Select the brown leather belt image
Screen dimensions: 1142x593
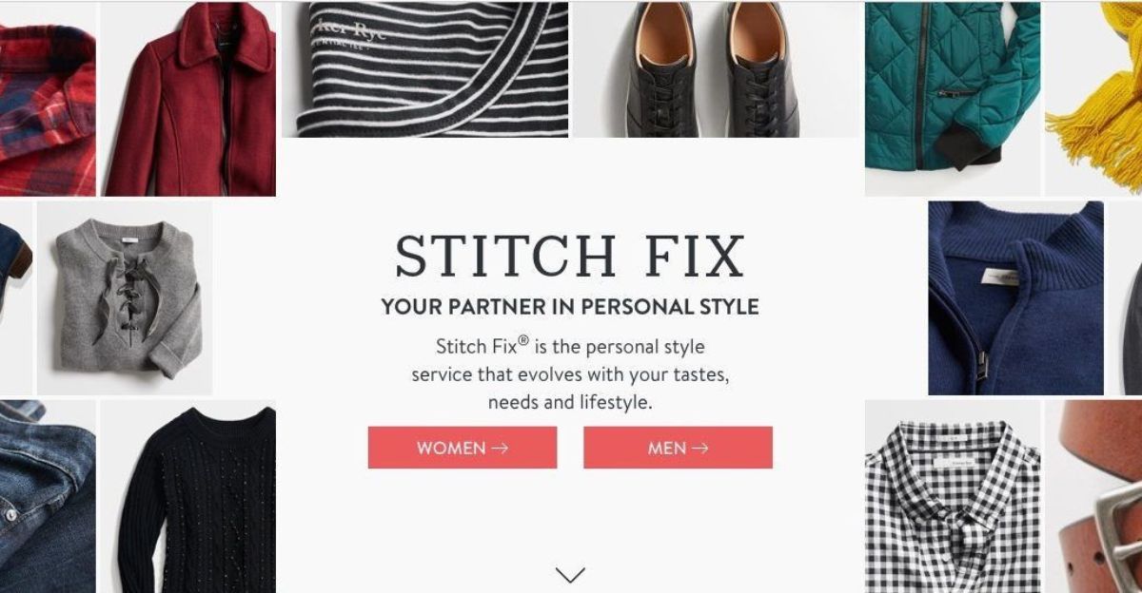[x=1093, y=496]
